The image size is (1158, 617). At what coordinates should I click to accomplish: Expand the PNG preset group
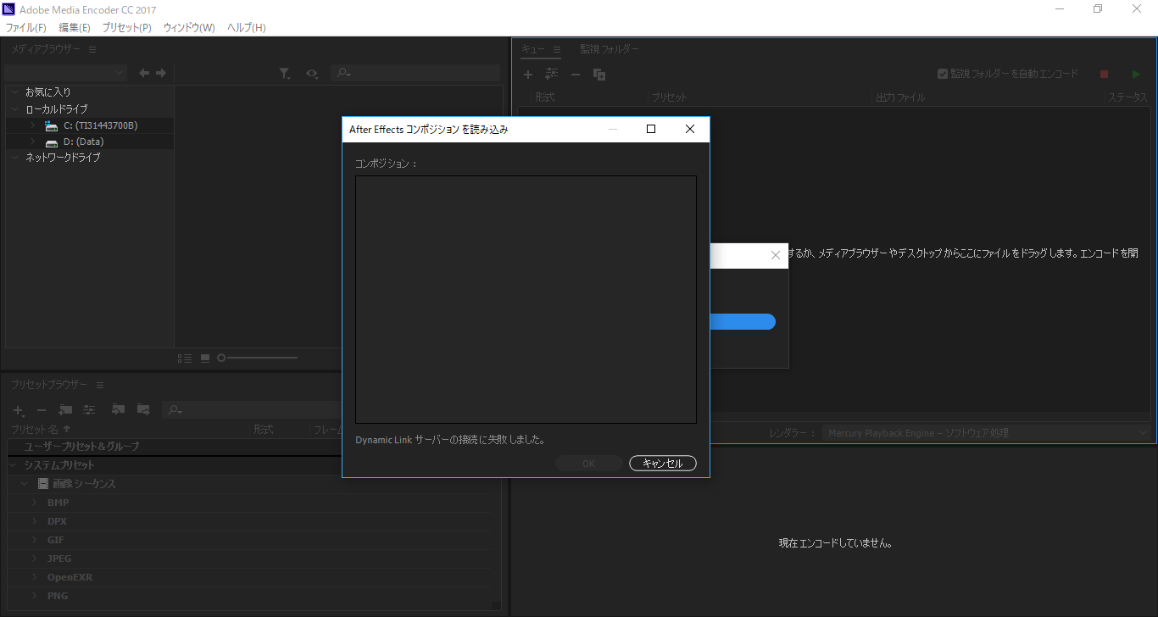(x=35, y=596)
